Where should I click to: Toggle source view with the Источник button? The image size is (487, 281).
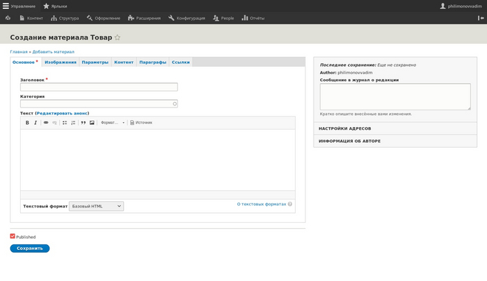pos(141,123)
